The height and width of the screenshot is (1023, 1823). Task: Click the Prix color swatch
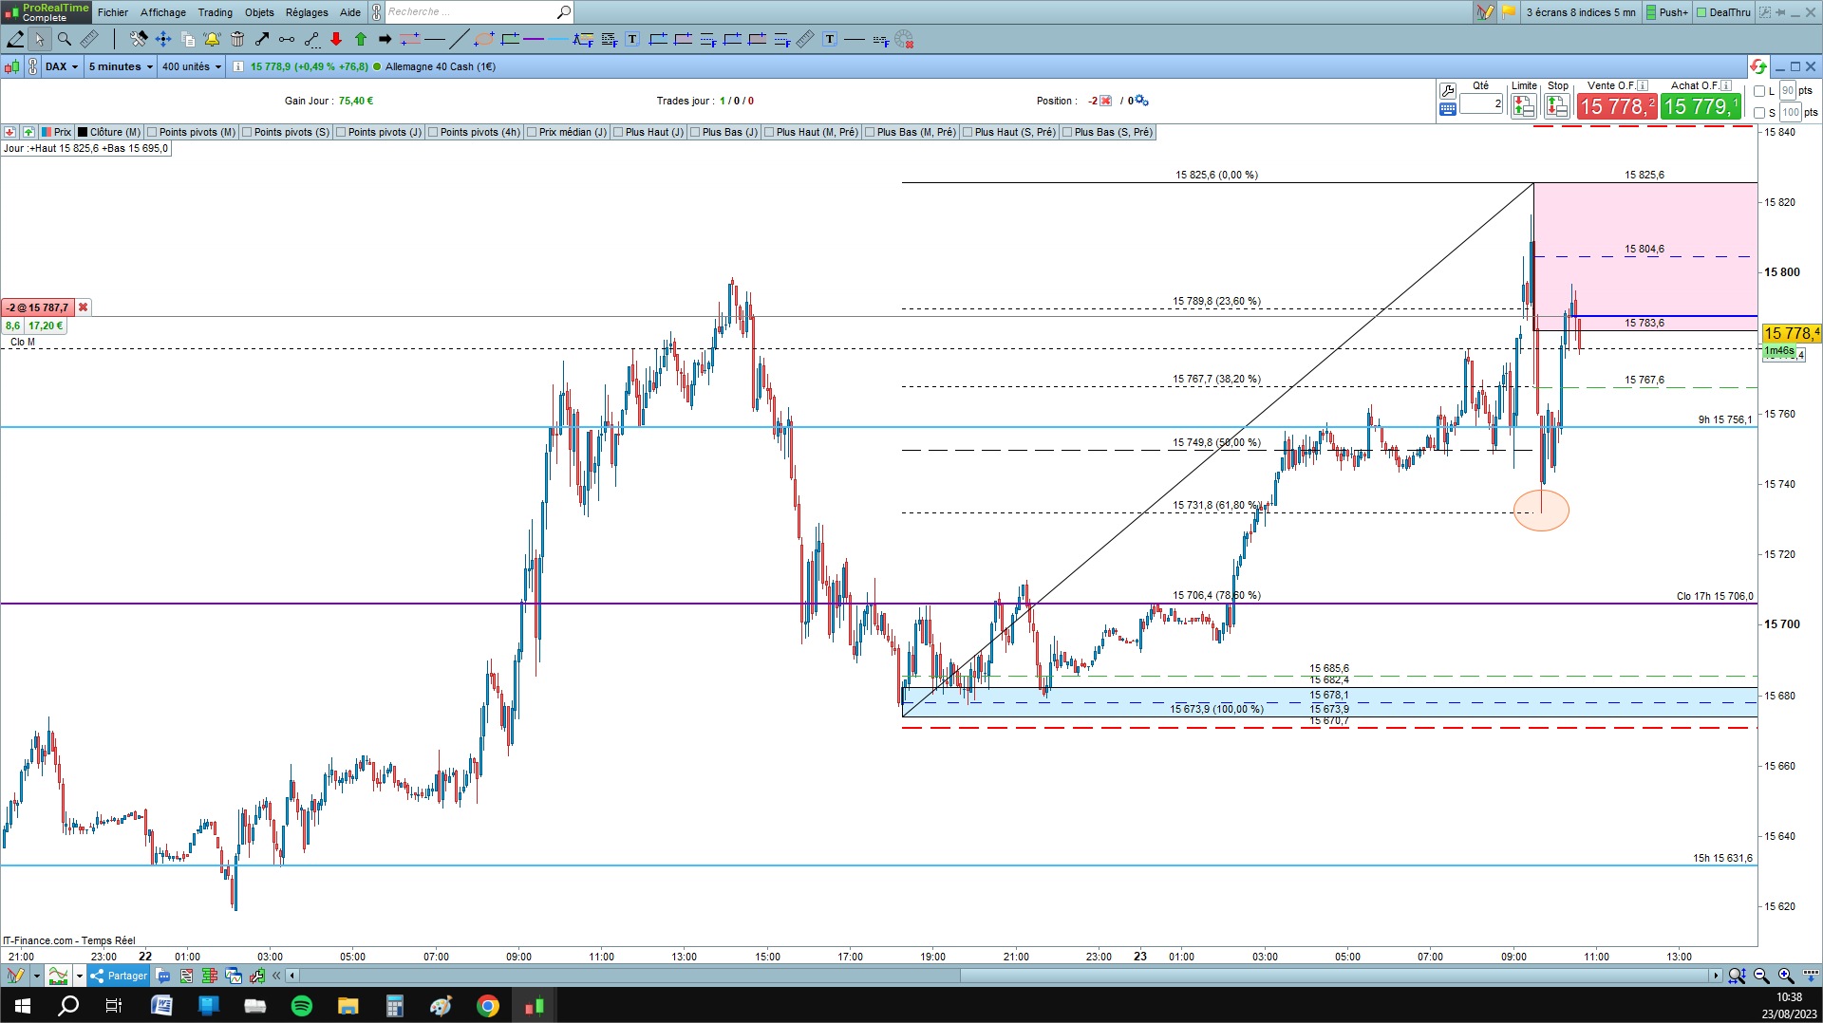[47, 132]
